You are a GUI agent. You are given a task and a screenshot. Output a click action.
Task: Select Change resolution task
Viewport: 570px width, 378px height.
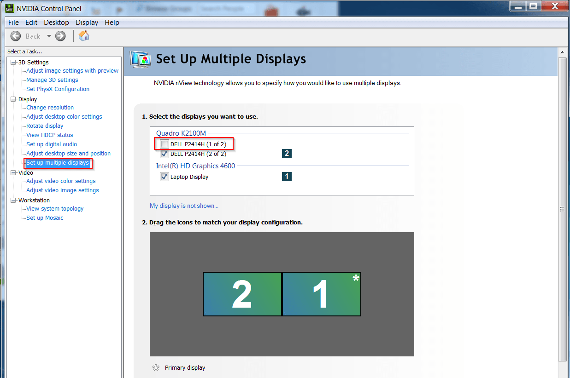[50, 108]
